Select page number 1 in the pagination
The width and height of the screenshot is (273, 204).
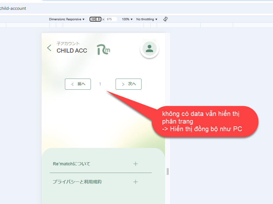tap(100, 84)
